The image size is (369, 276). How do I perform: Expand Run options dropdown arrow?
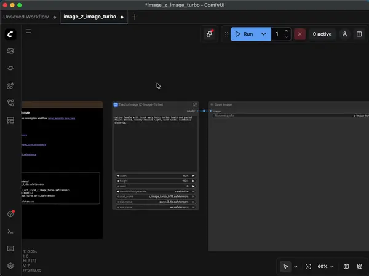point(264,34)
